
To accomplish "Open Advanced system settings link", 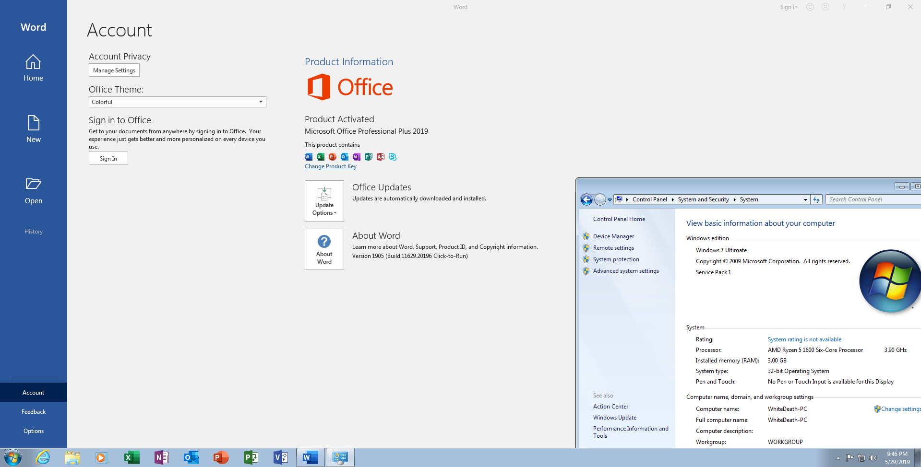I will coord(626,271).
